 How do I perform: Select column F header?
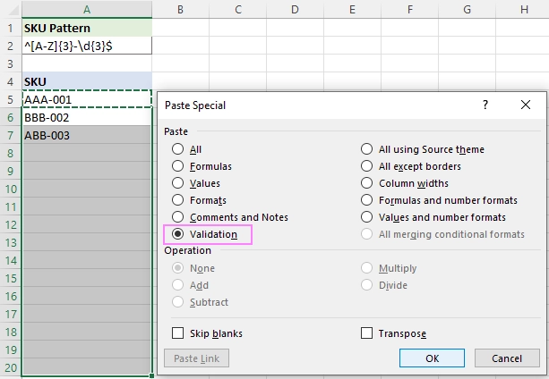[x=409, y=10]
